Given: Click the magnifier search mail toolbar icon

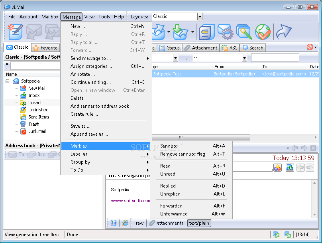Looking at the screenshot, I should tap(244, 32).
